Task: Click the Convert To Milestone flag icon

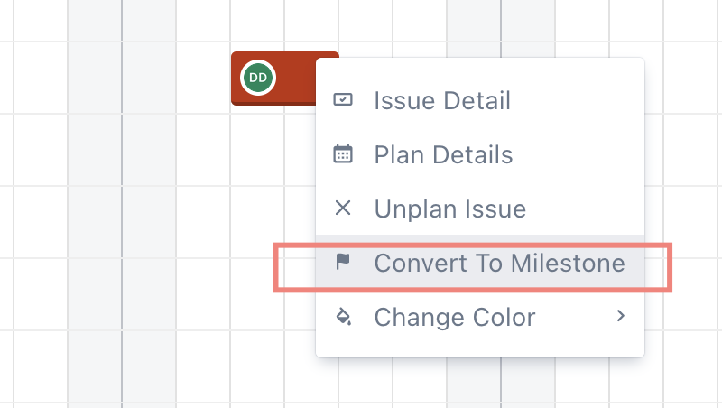Action: 343,262
